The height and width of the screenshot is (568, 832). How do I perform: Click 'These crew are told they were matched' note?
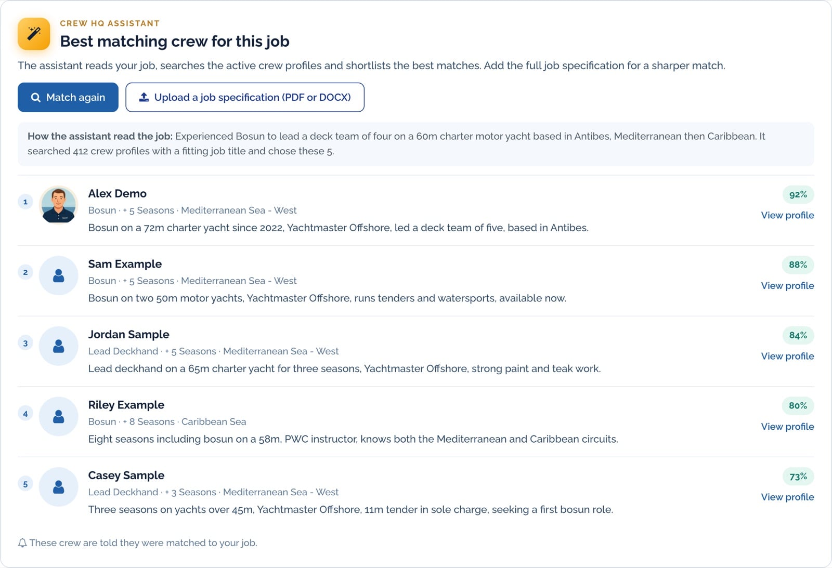[143, 543]
